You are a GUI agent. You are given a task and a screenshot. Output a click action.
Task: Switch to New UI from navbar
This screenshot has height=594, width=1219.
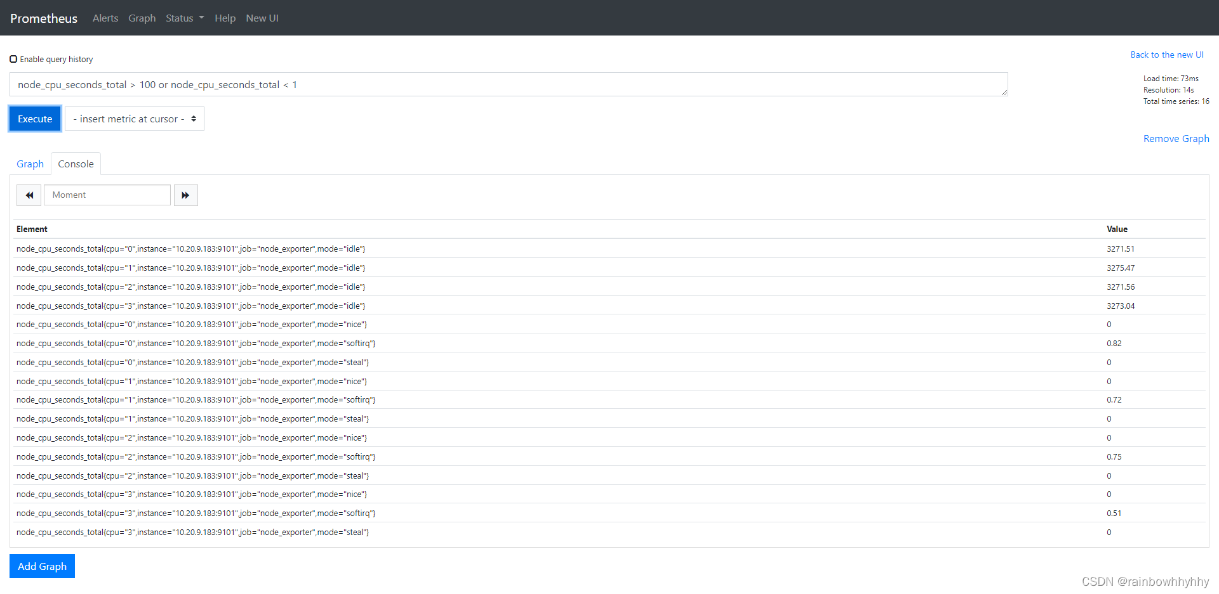click(x=262, y=18)
